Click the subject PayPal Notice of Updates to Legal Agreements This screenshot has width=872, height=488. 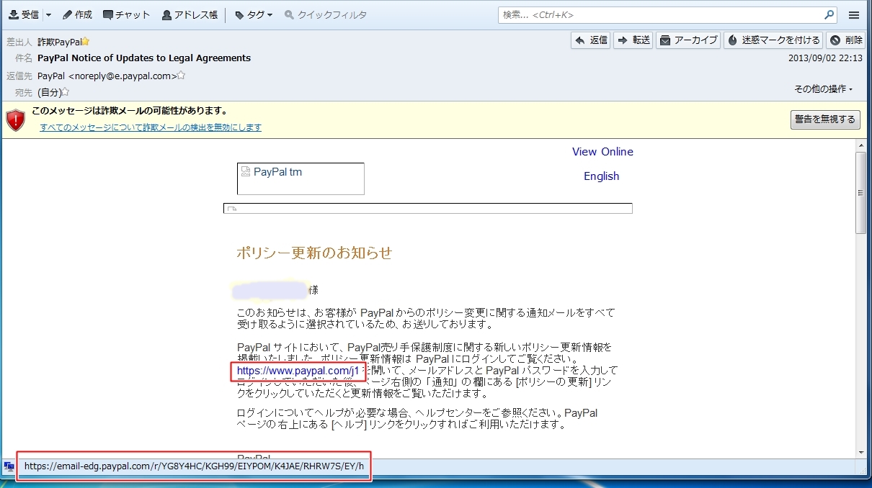pyautogui.click(x=144, y=58)
